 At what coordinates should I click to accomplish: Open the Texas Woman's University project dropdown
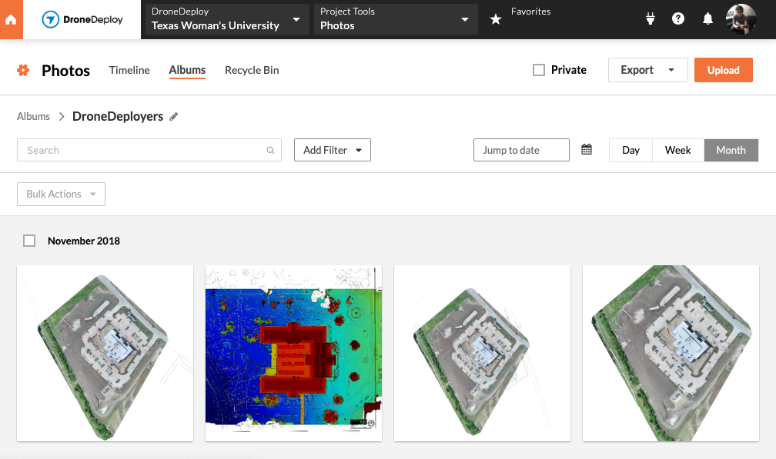pos(227,19)
